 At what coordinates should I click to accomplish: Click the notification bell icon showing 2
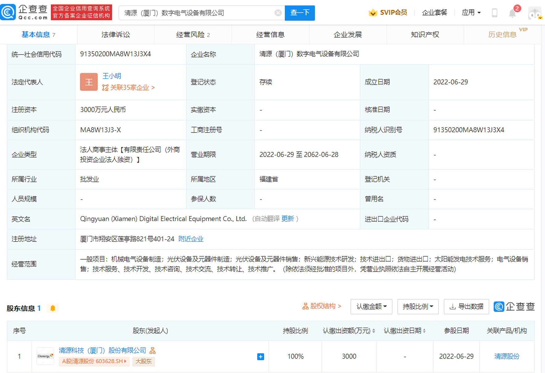pos(513,12)
